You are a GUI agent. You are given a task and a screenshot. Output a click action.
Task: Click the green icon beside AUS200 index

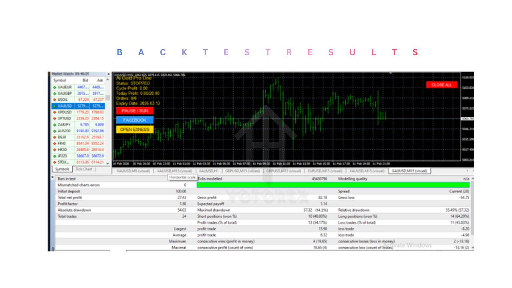tap(55, 131)
